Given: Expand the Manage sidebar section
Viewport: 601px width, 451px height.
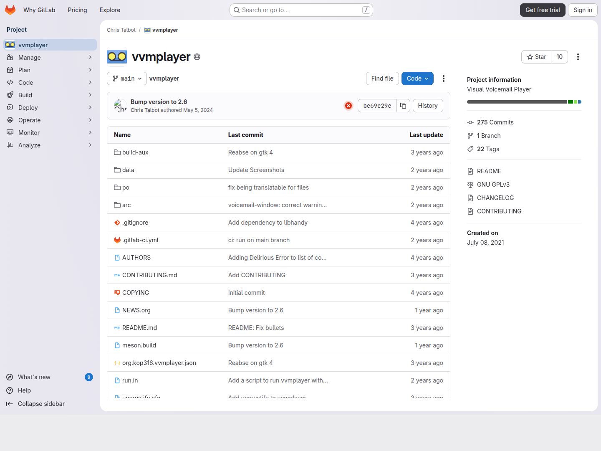Looking at the screenshot, I should click(50, 58).
